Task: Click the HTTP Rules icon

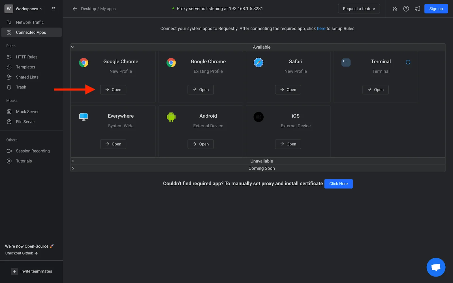Action: pyautogui.click(x=9, y=57)
